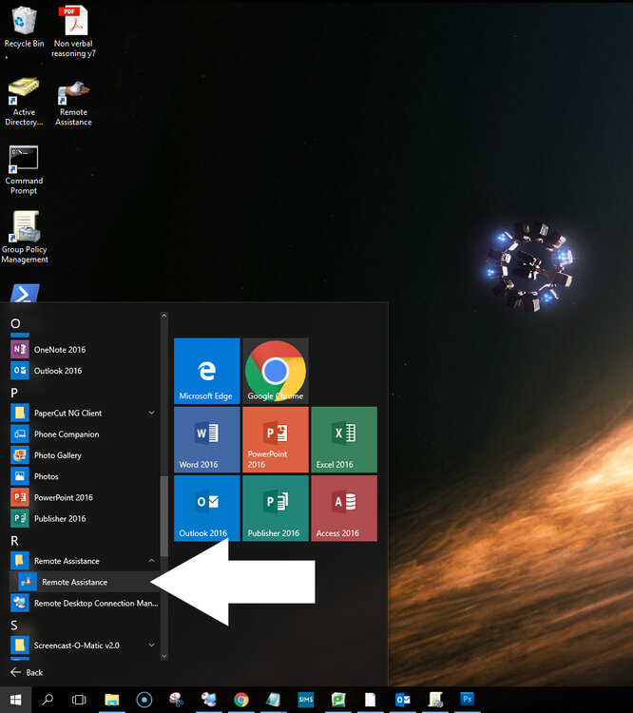Open the blank document taskbar icon
The image size is (633, 713).
[x=370, y=700]
